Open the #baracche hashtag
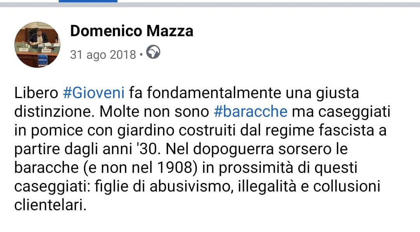This screenshot has width=420, height=232. pos(251,111)
